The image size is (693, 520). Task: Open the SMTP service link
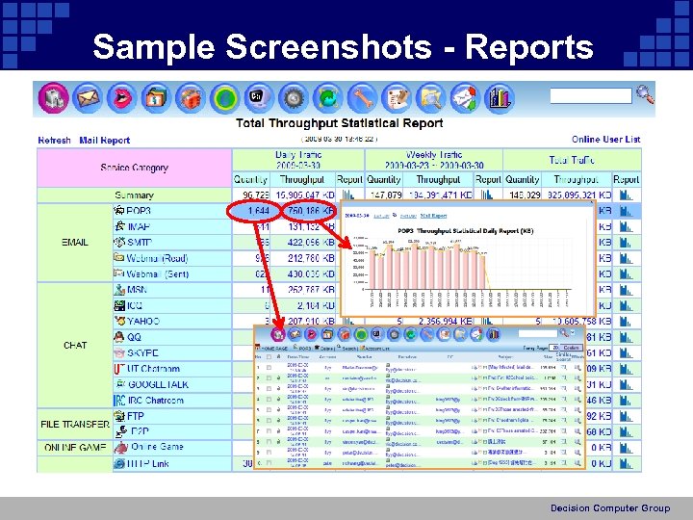tap(140, 243)
